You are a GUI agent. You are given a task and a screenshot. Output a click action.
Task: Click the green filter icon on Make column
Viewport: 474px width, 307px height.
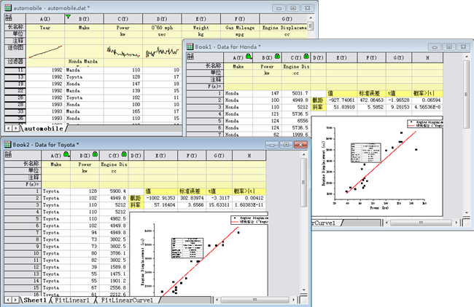click(68, 16)
